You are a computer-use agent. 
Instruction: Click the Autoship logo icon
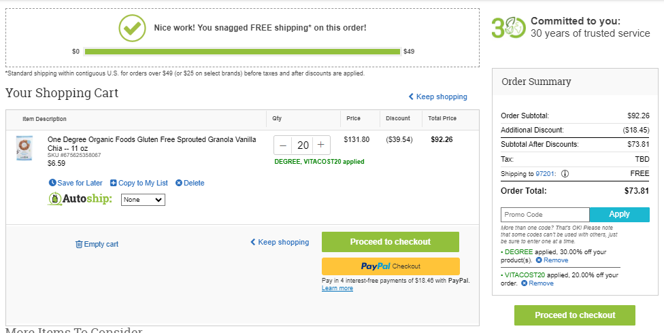tap(54, 199)
